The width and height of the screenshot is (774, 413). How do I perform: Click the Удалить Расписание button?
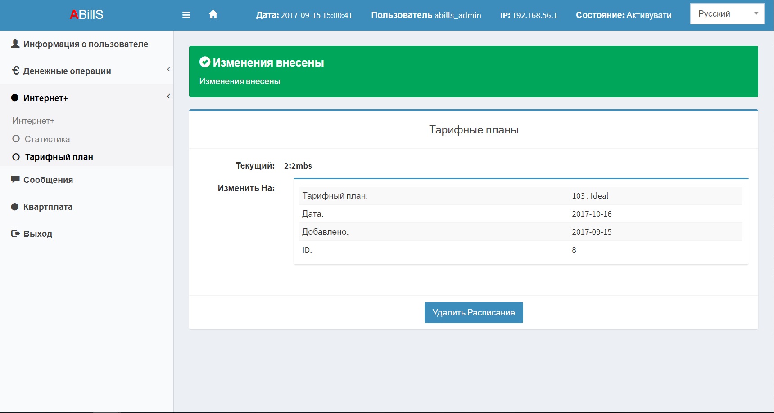pos(474,312)
